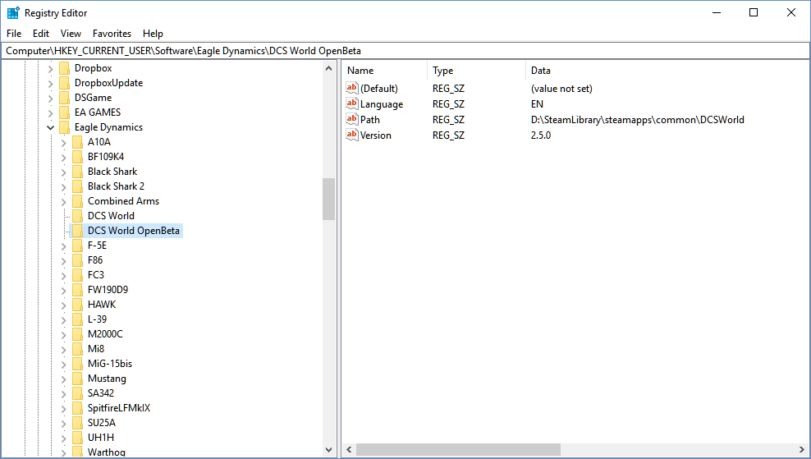This screenshot has width=811, height=459.
Task: Select the Eagle Dynamics folder icon
Action: (64, 127)
